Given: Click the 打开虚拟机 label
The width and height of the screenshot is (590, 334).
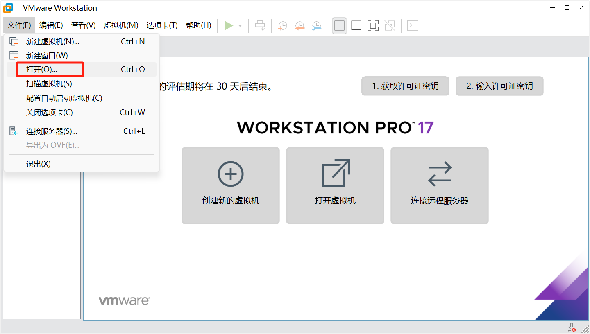Looking at the screenshot, I should [335, 201].
